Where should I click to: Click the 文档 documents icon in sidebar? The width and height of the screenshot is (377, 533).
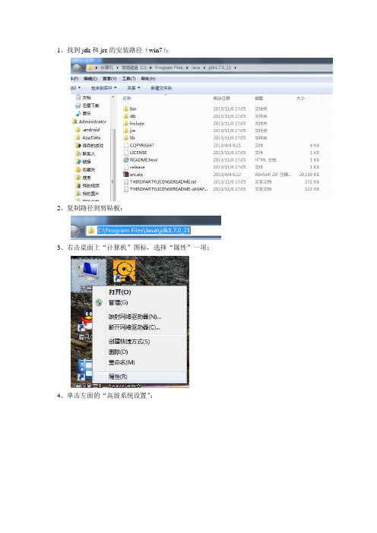[x=78, y=97]
